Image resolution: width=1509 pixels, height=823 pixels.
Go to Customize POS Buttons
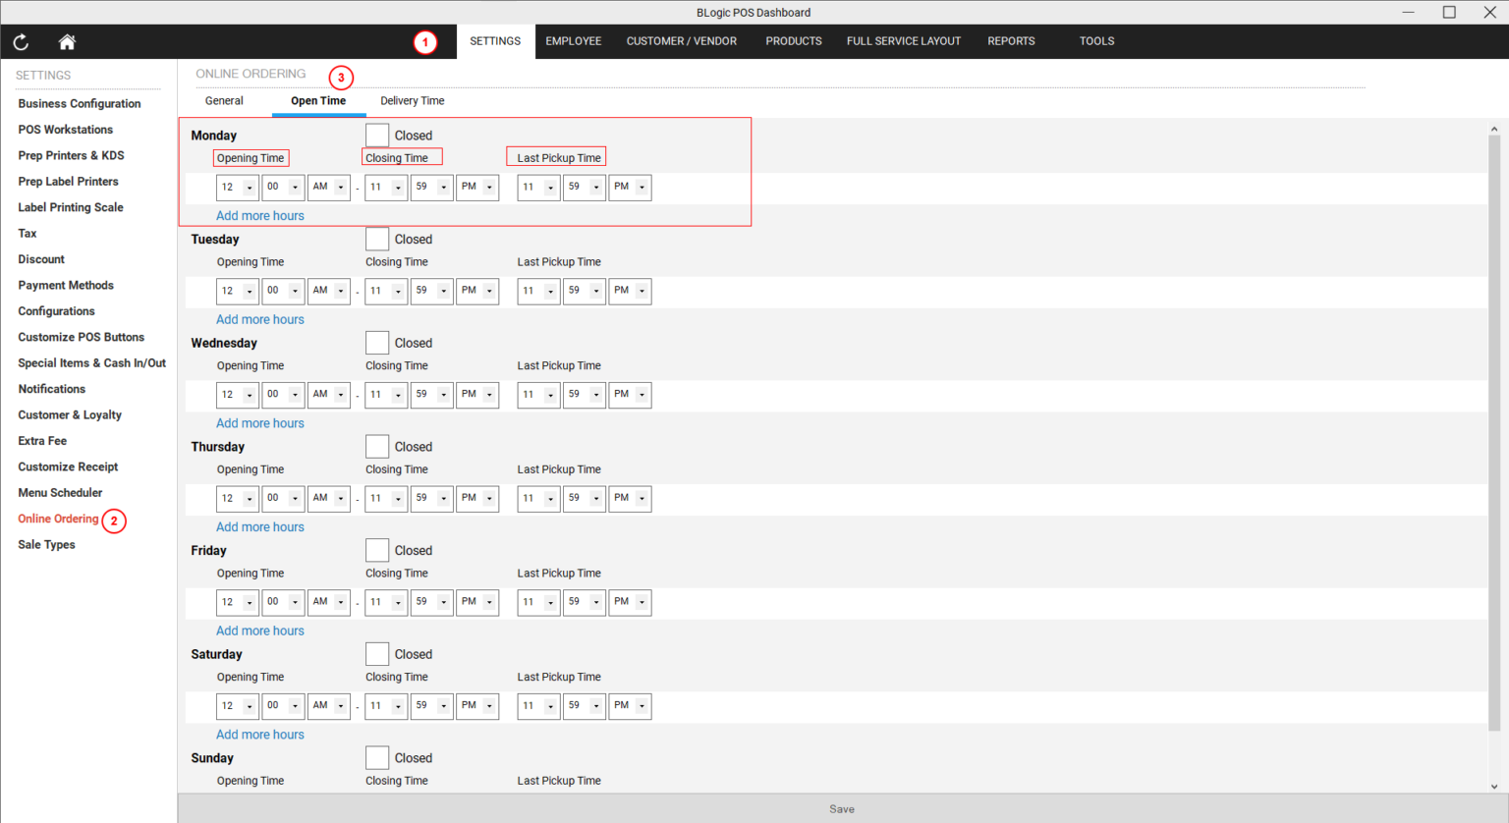pos(82,338)
